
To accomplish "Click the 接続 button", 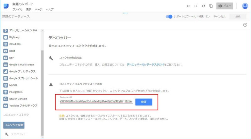I will [x=238, y=17].
